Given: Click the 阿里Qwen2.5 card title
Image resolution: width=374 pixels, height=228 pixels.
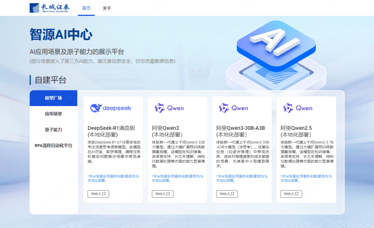Looking at the screenshot, I should point(296,131).
